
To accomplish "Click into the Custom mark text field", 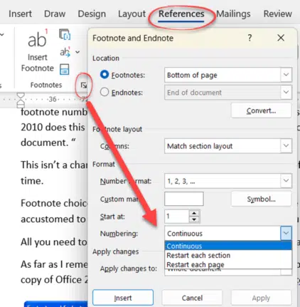I will click(184, 199).
